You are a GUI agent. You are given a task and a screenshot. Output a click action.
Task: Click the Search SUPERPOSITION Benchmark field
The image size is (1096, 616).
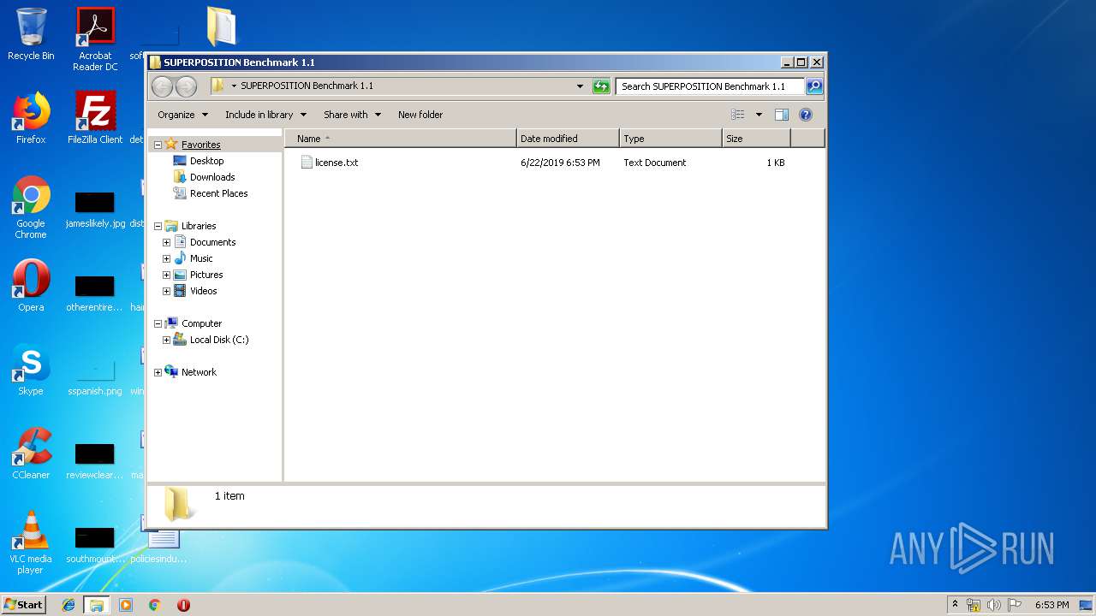click(x=710, y=86)
